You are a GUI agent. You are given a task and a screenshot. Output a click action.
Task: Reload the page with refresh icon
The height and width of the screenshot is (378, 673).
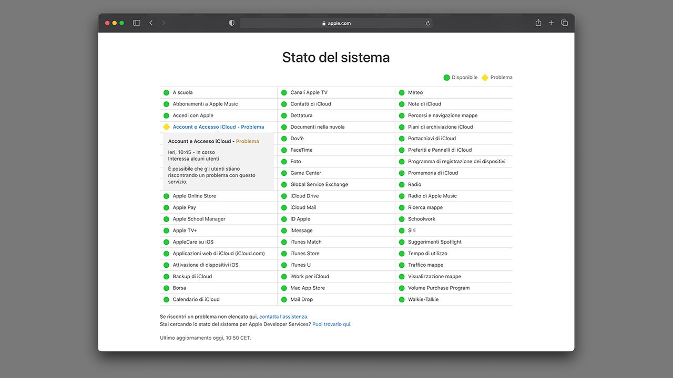[427, 23]
